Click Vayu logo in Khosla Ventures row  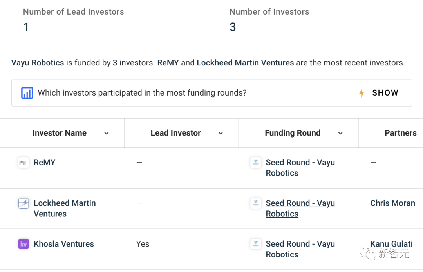coord(256,244)
